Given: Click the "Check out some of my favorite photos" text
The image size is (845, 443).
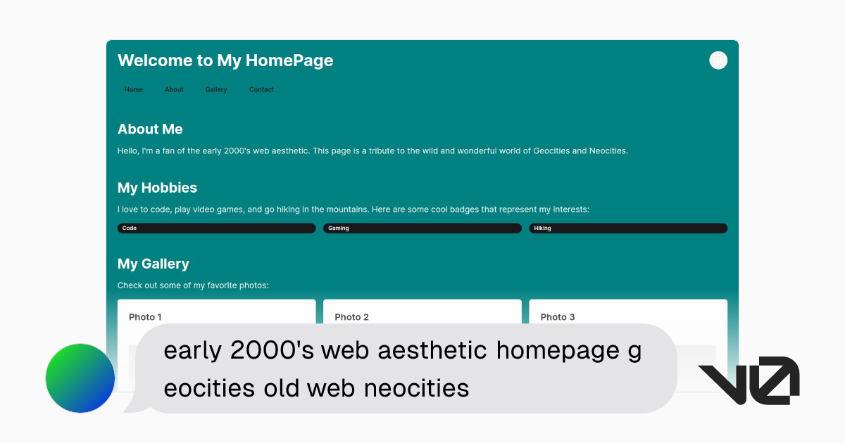Looking at the screenshot, I should click(193, 285).
